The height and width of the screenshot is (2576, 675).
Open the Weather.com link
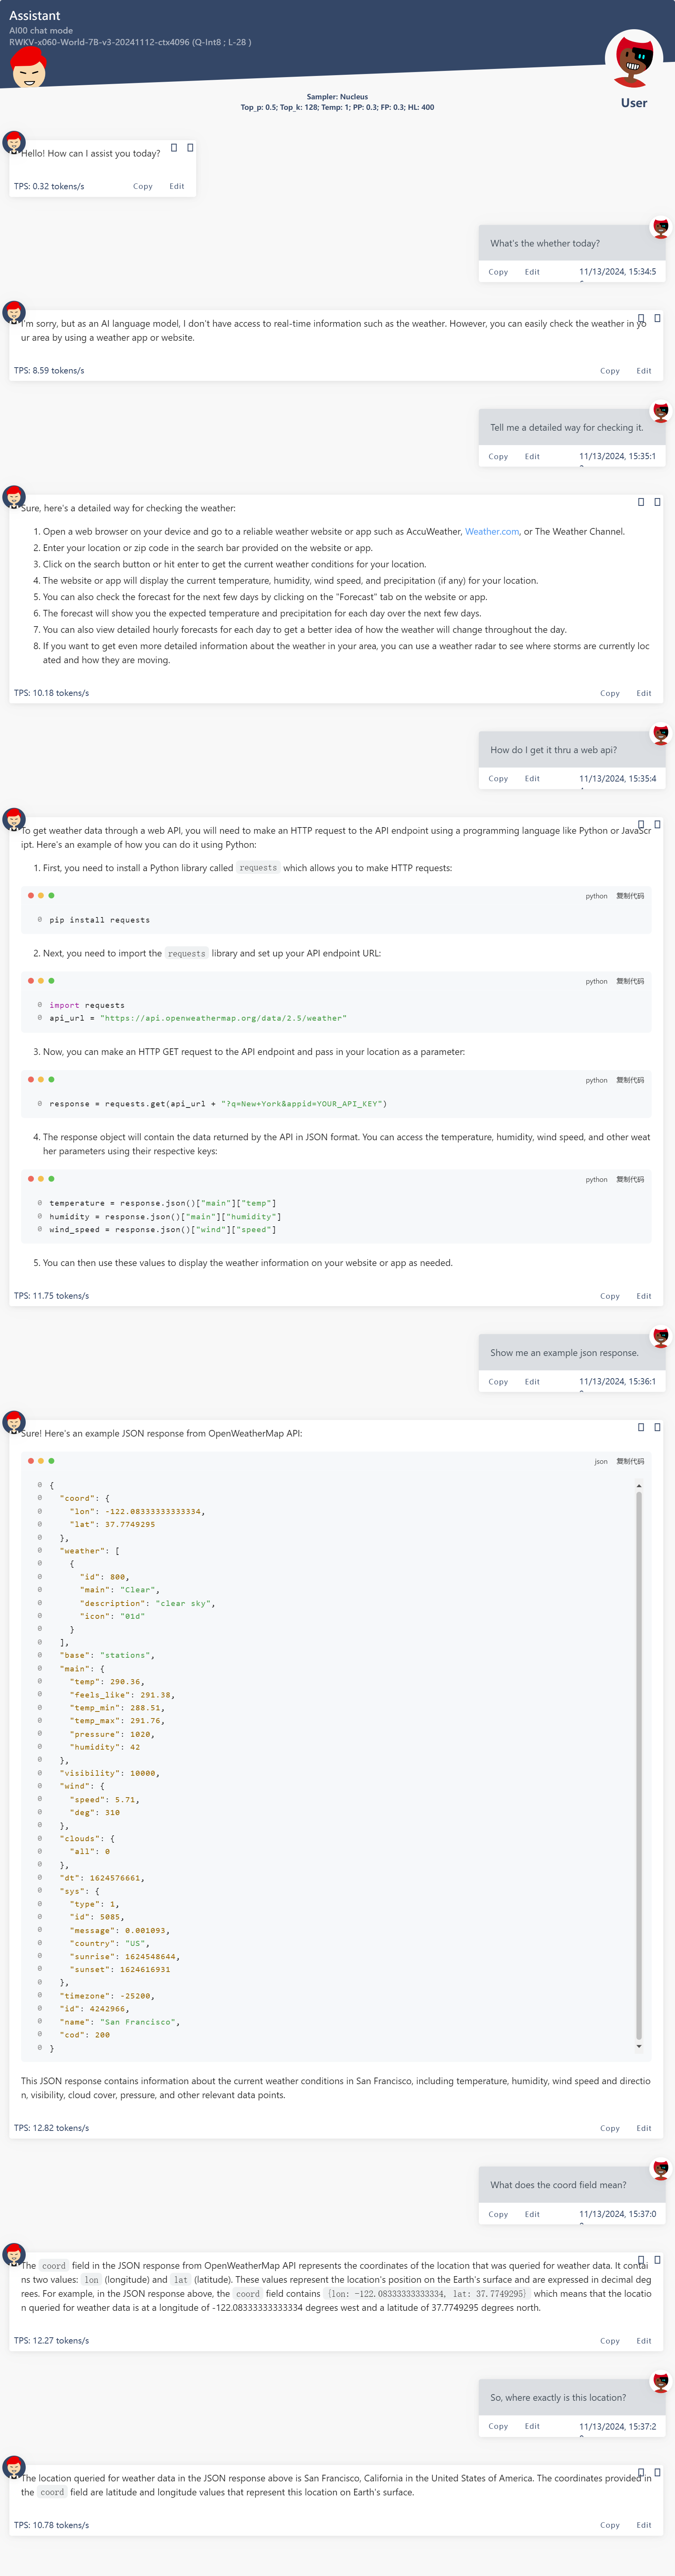492,532
